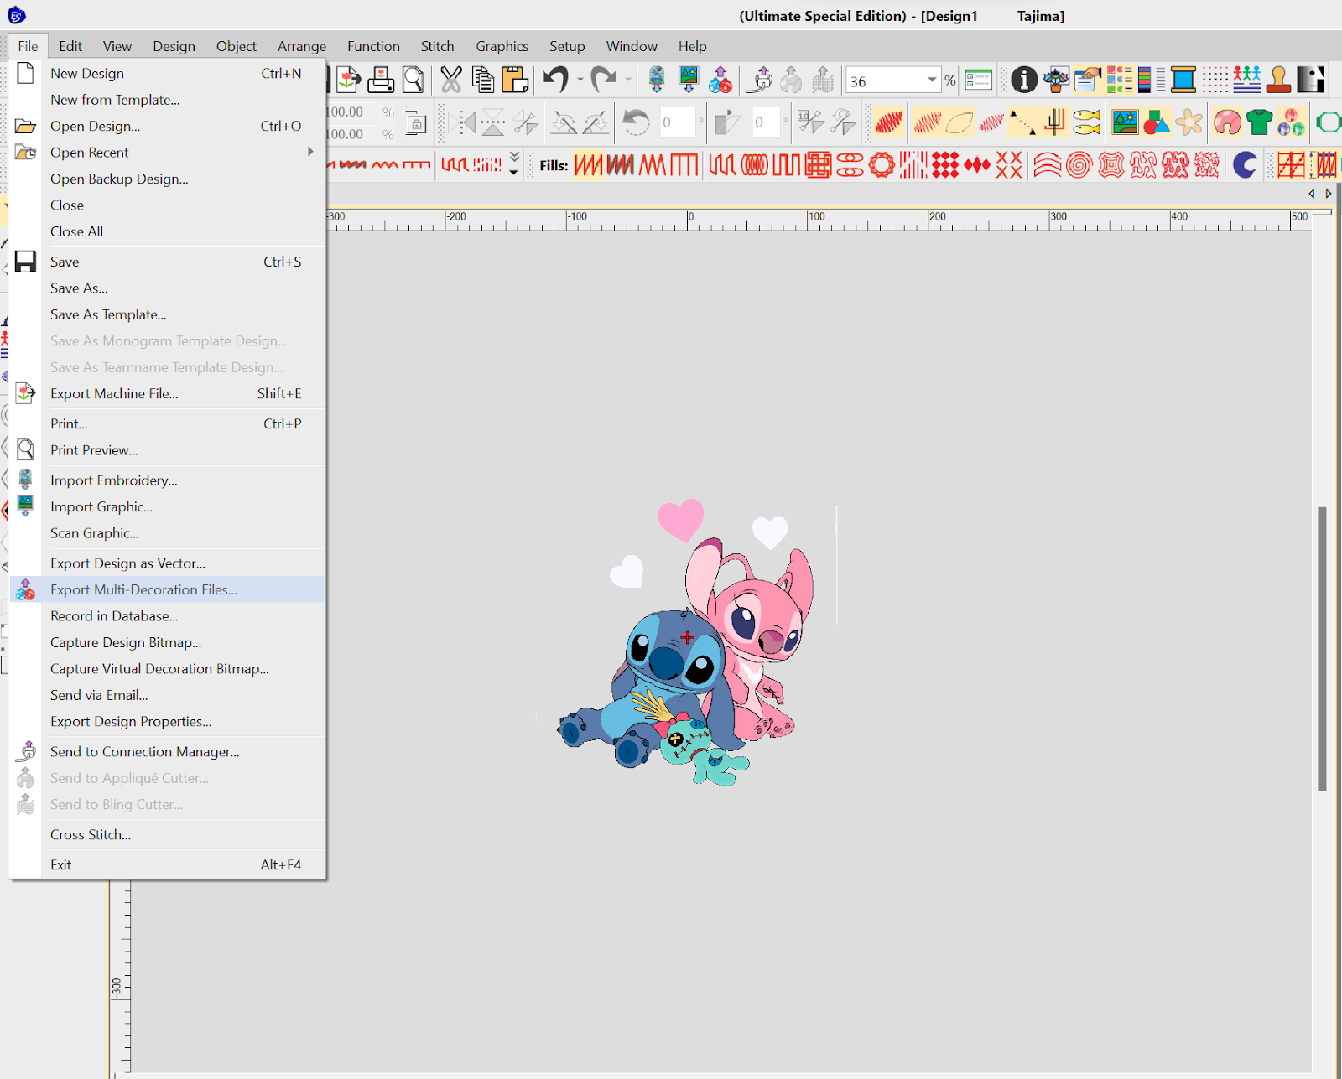Open the Redo history dropdown arrow
This screenshot has height=1079, width=1342.
coord(627,80)
